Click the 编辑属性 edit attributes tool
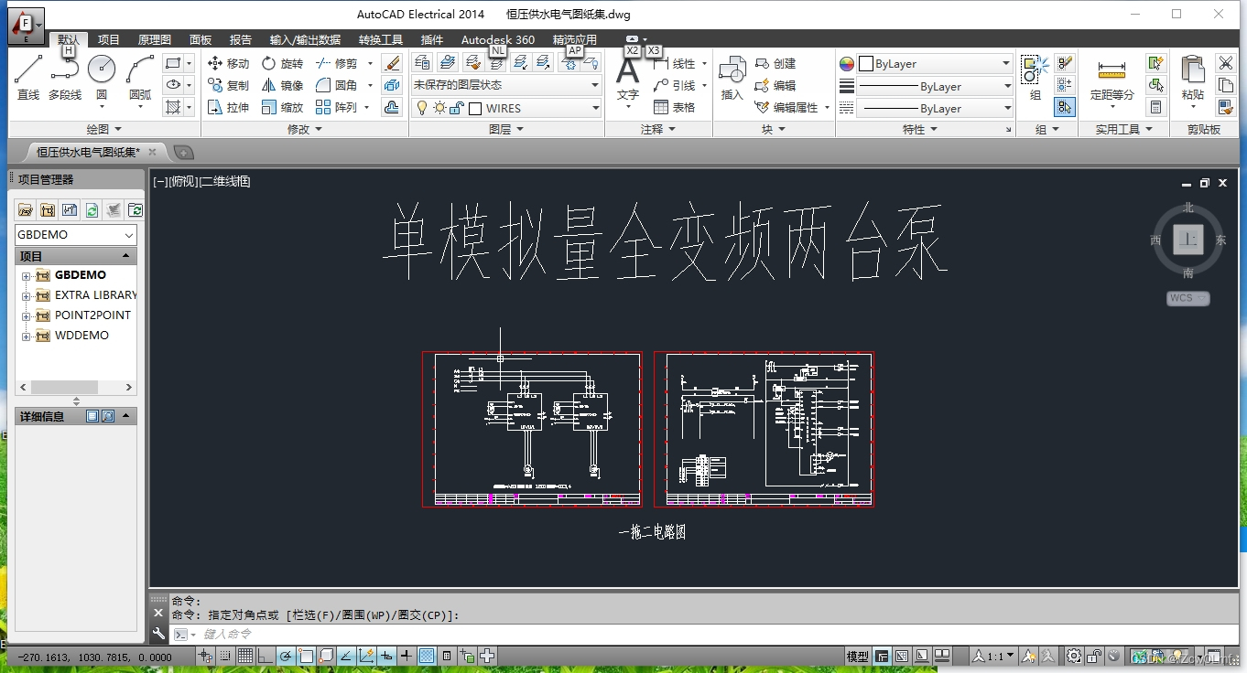 (787, 107)
